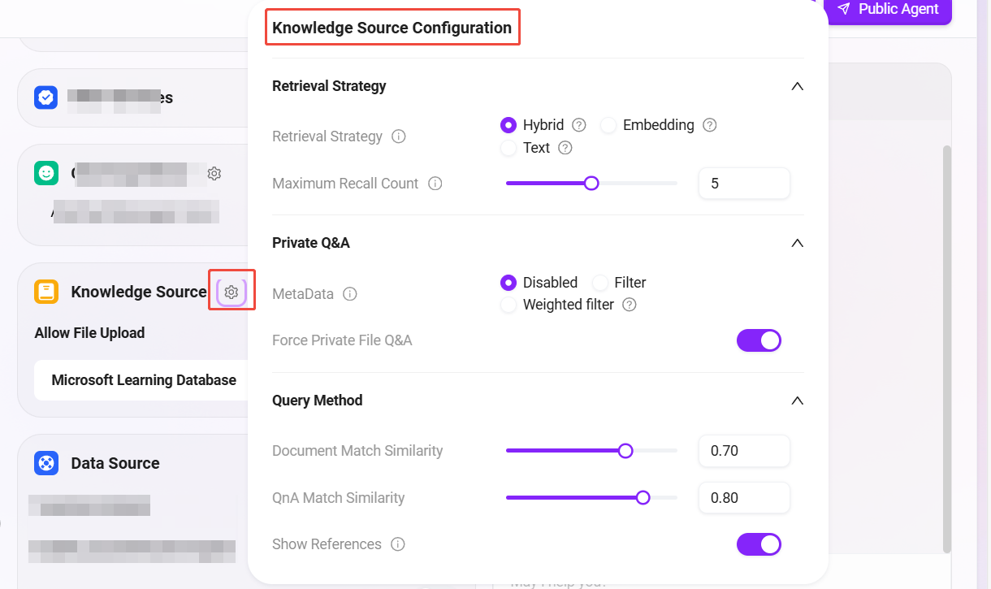
Task: Disable Force Private File Q&A toggle
Action: (x=759, y=340)
